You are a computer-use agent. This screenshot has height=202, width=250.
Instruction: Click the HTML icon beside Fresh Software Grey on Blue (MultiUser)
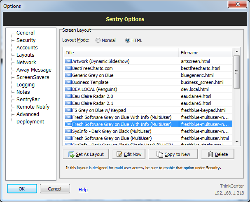[68, 138]
